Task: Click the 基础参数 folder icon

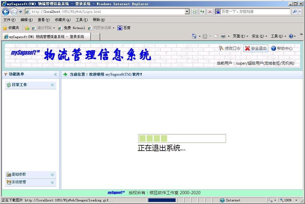Action: (x=9, y=174)
